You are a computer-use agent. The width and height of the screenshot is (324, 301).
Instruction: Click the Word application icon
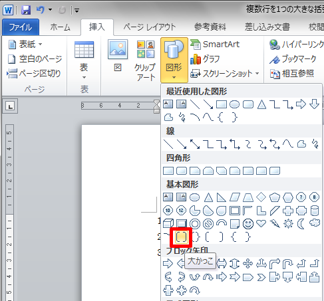click(8, 10)
